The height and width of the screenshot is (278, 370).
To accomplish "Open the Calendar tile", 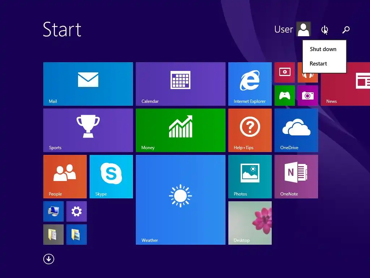I will point(181,84).
